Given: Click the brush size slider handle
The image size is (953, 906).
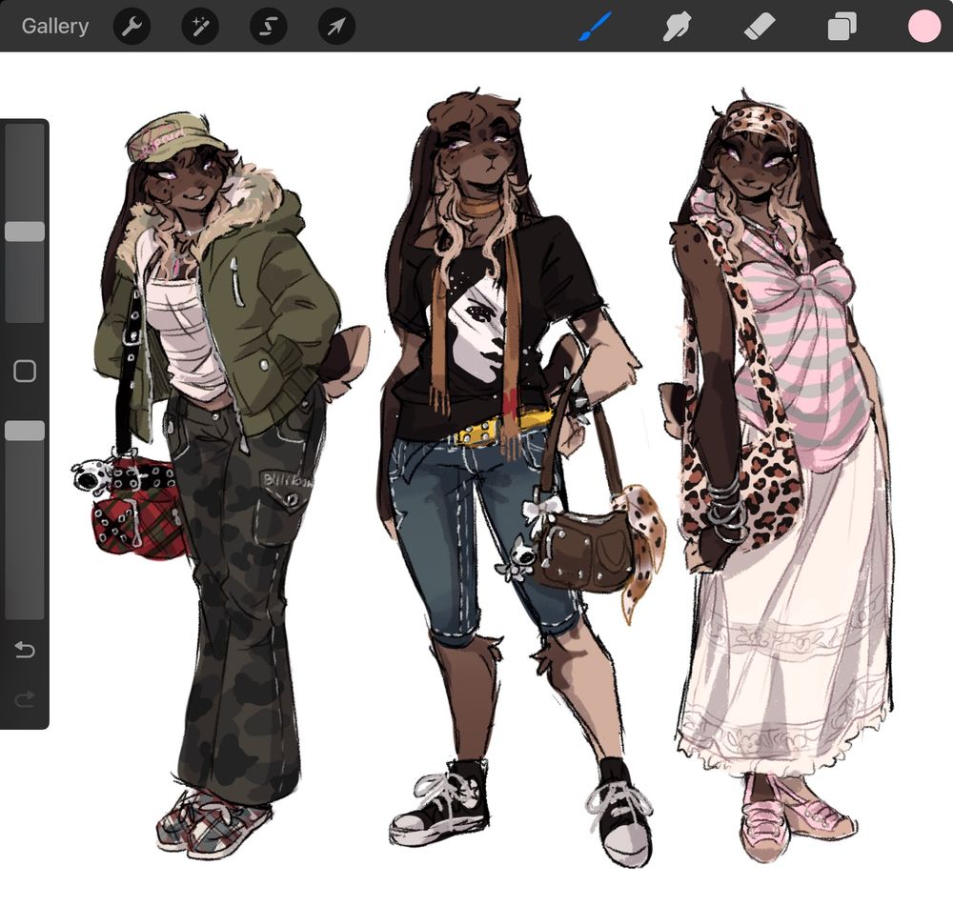Looking at the screenshot, I should tap(25, 232).
